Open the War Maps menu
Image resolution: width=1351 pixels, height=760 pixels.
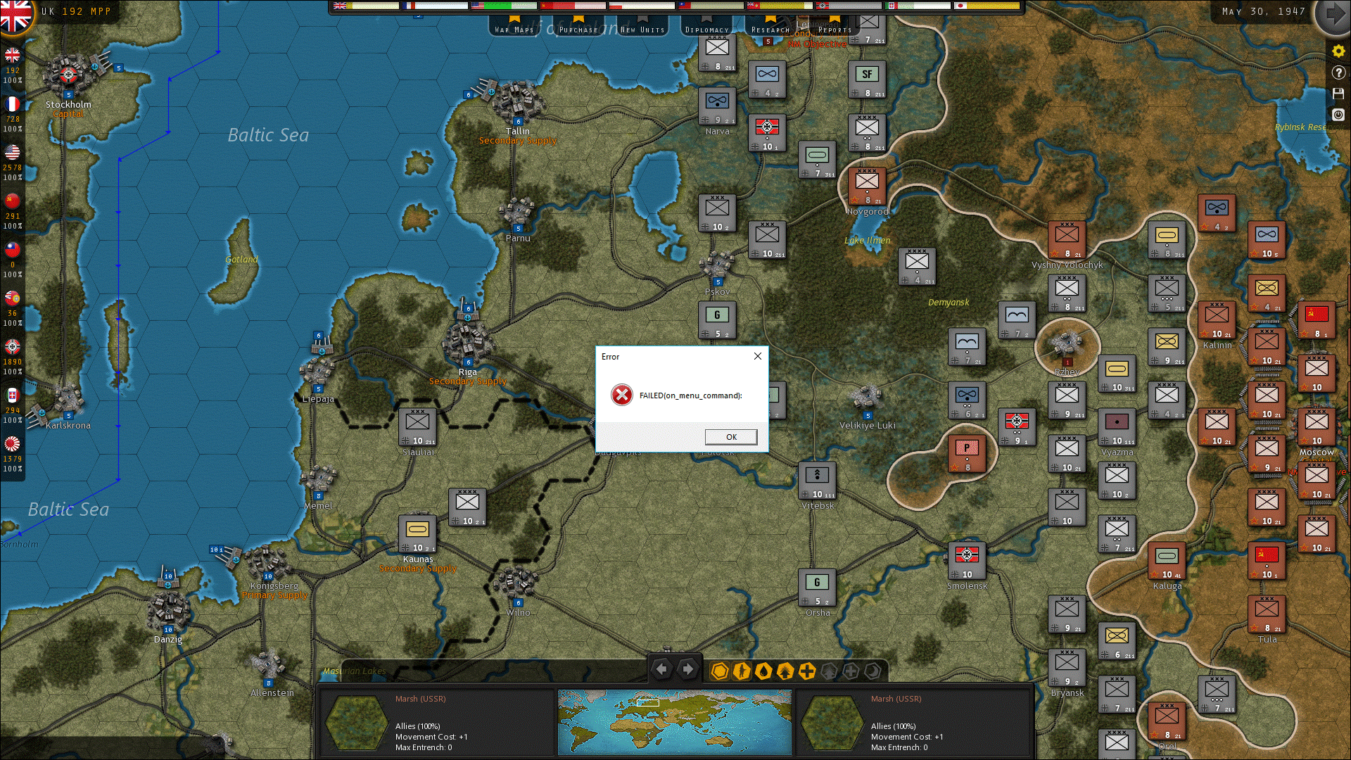click(x=514, y=26)
